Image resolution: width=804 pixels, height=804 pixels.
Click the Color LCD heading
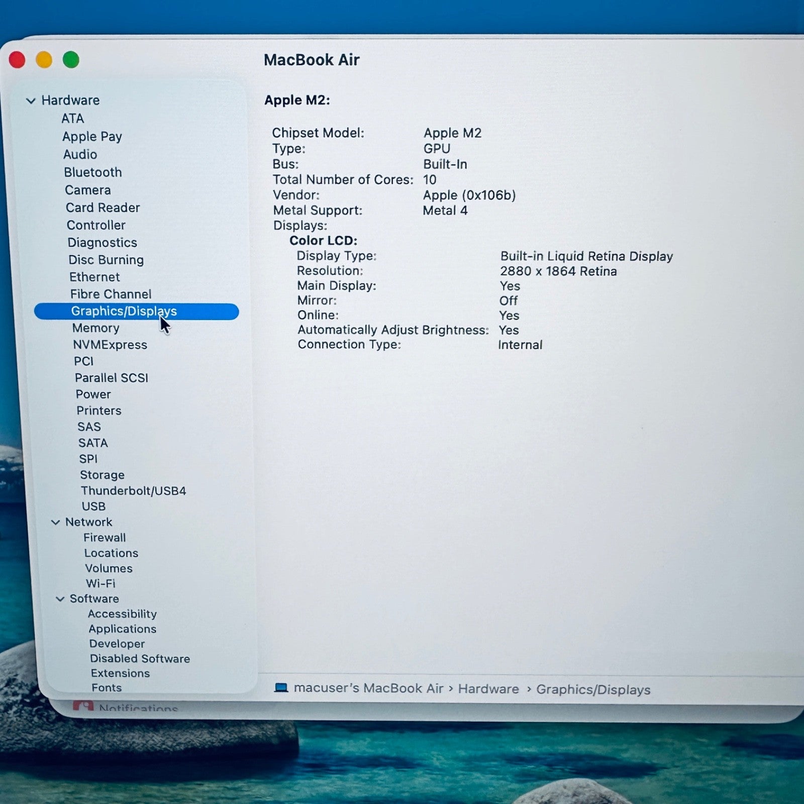[x=323, y=241]
